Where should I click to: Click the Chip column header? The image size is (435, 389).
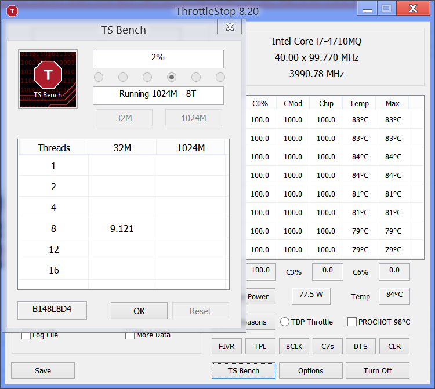(326, 103)
